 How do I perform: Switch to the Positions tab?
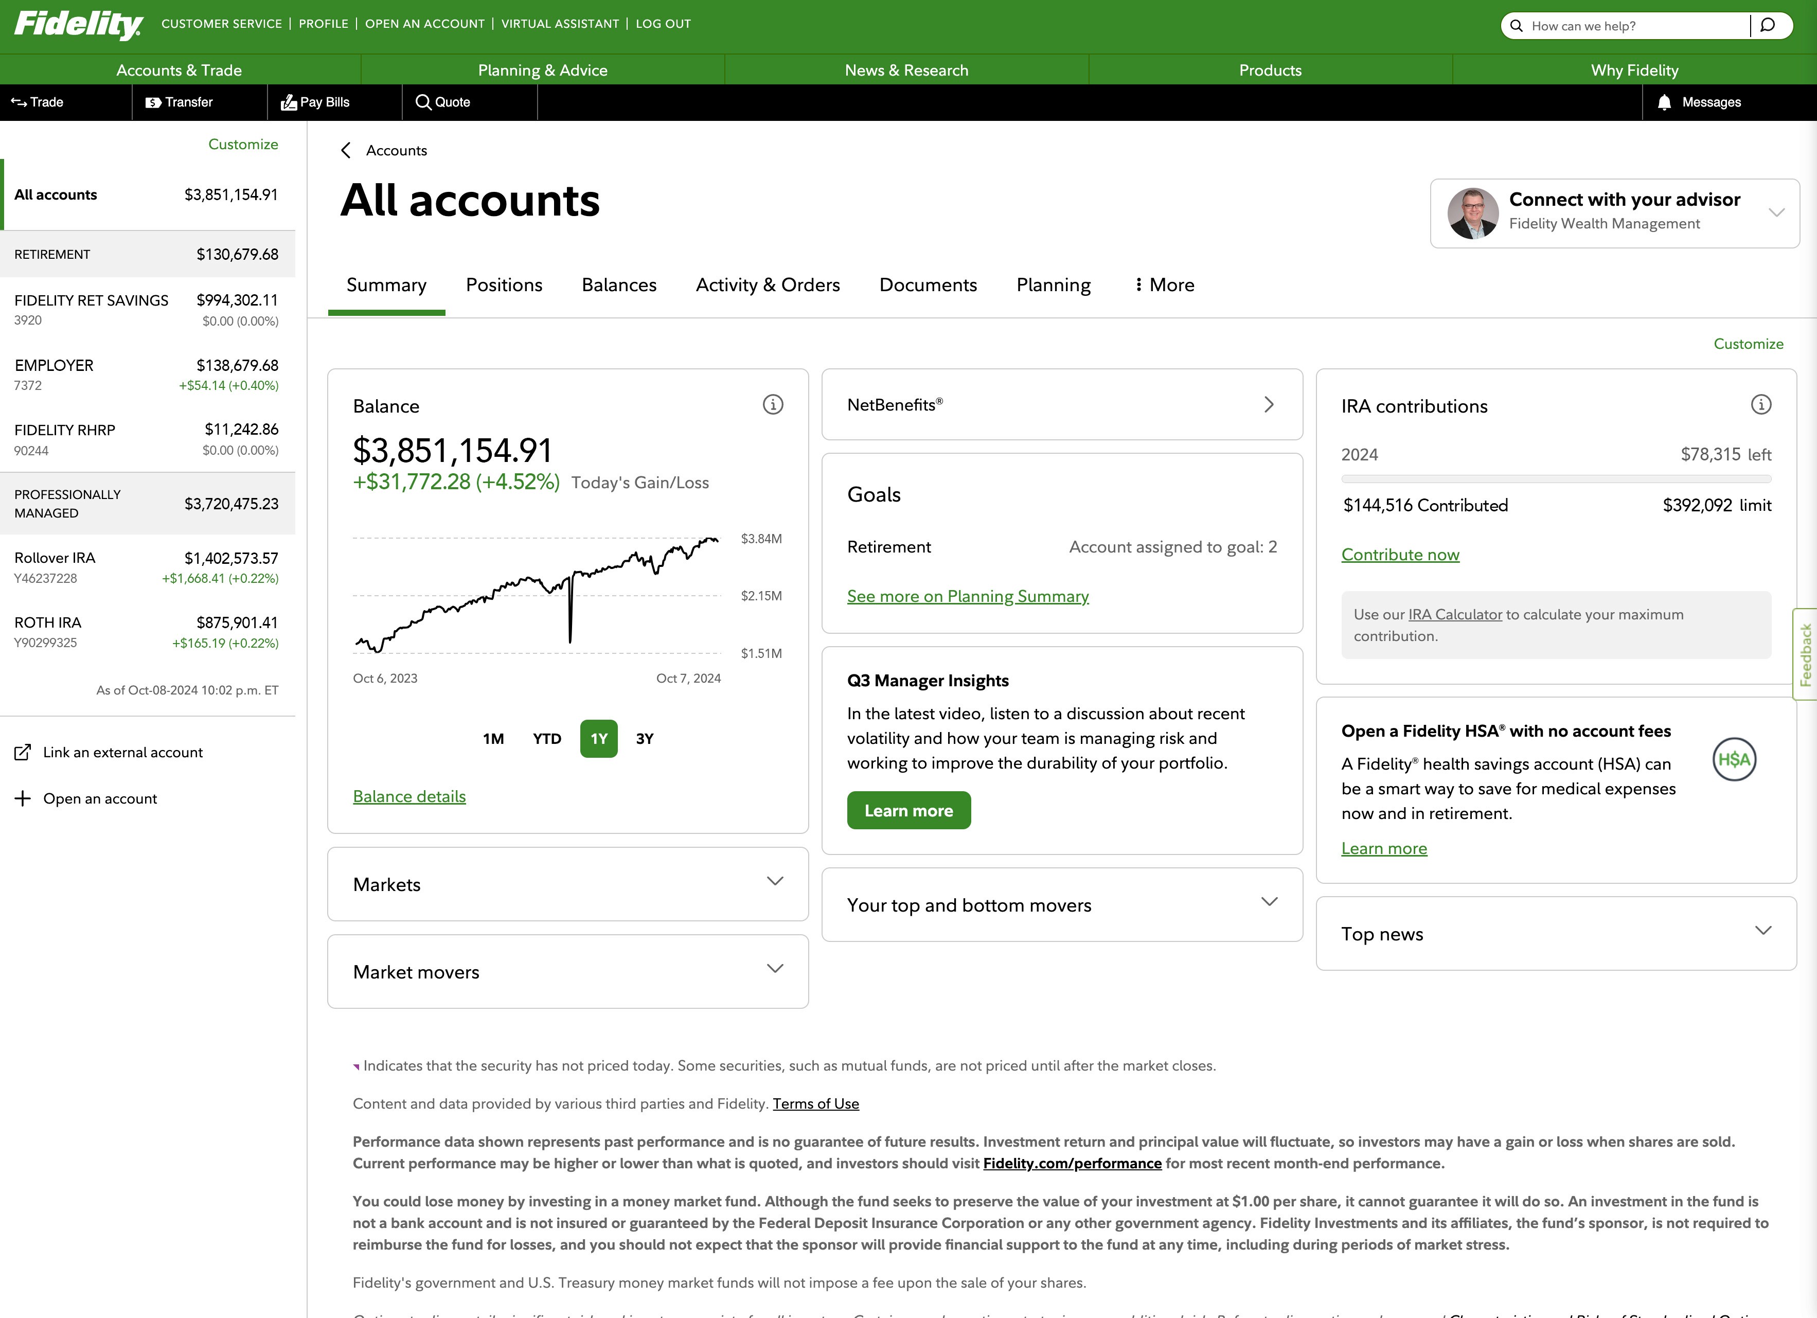pyautogui.click(x=504, y=285)
